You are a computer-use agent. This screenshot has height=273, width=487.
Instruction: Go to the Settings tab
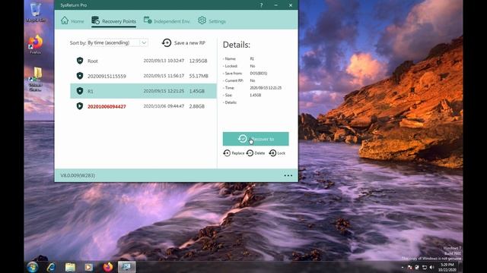tap(212, 20)
